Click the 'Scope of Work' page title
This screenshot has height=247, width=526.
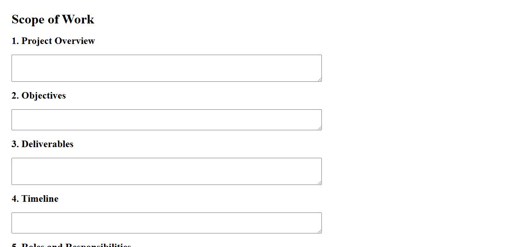click(53, 19)
